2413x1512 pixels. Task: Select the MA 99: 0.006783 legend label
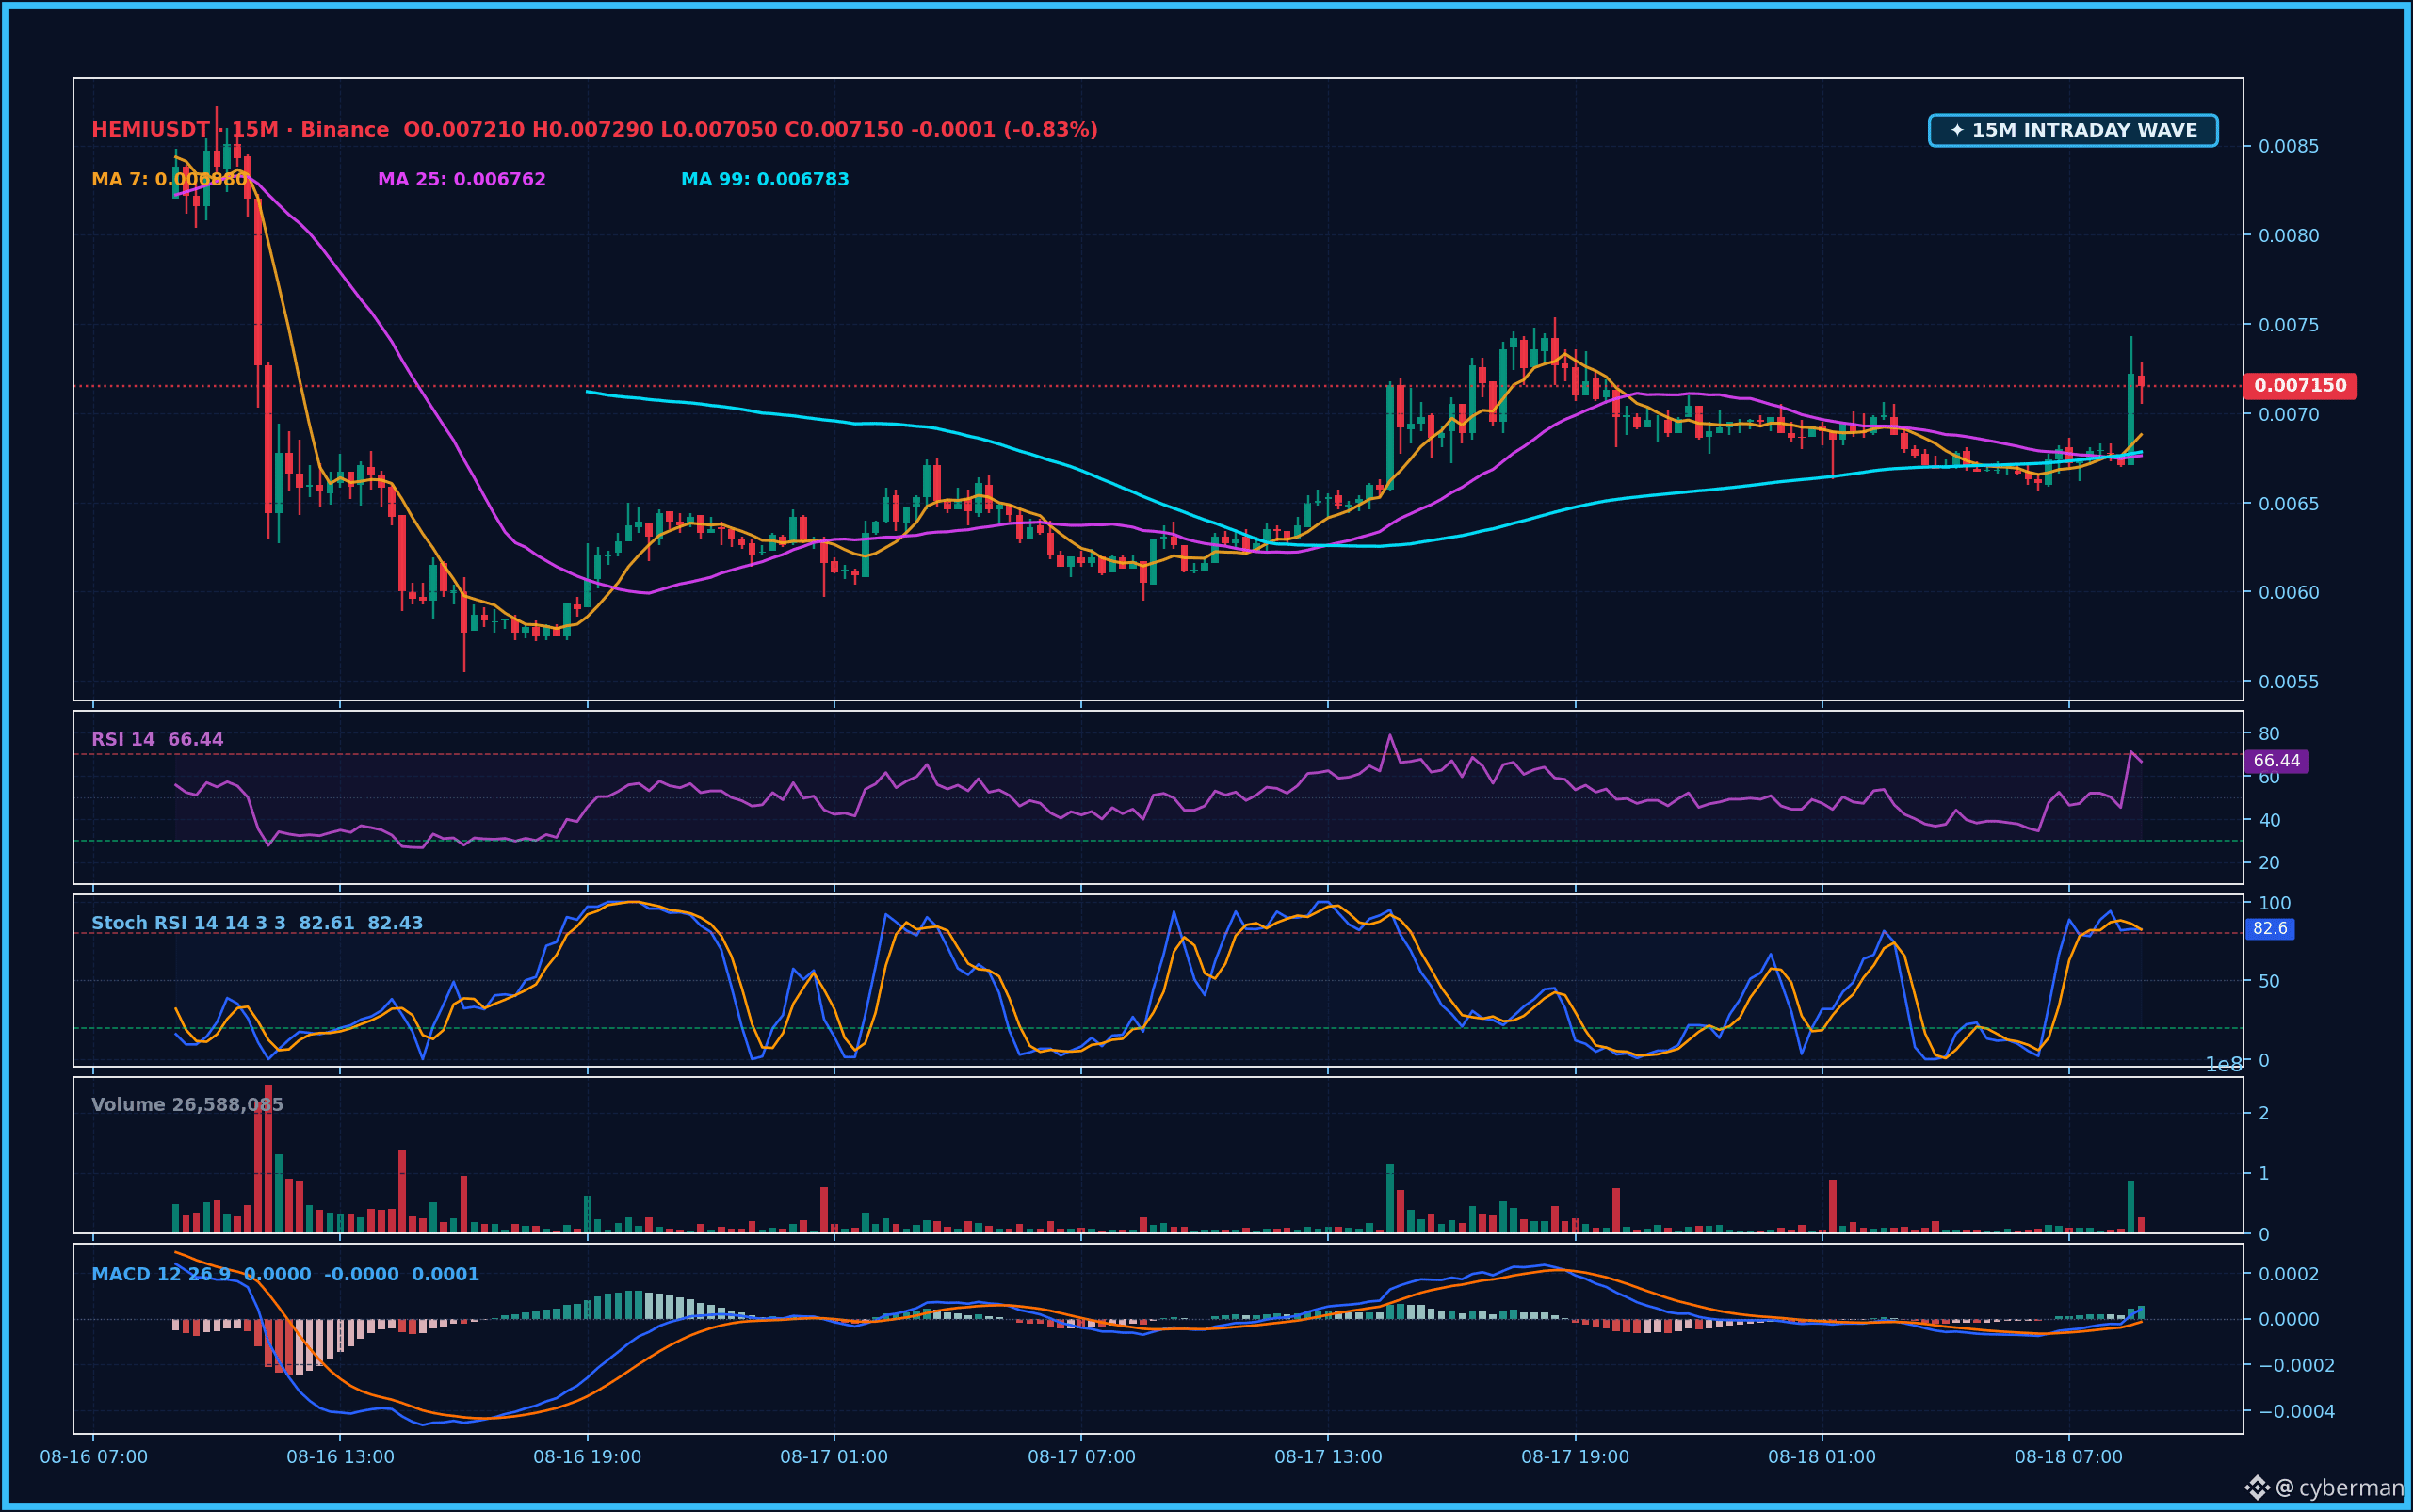pyautogui.click(x=765, y=180)
